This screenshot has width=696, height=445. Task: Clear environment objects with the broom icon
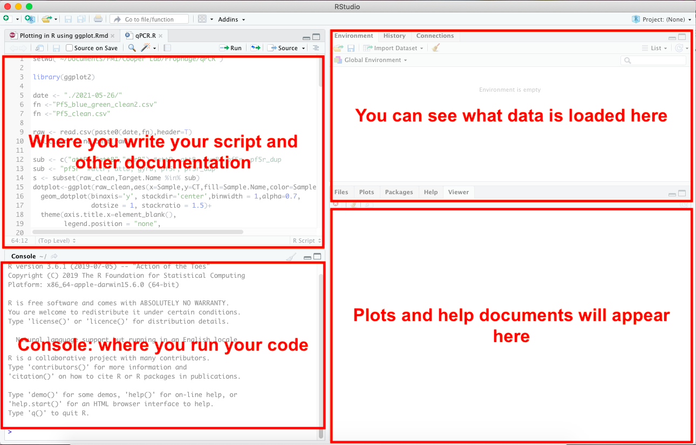coord(436,48)
